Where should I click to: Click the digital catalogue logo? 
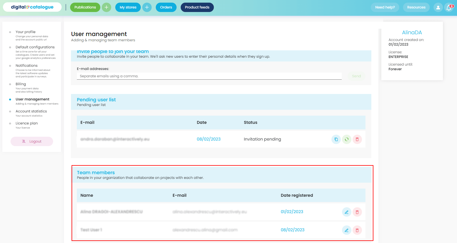pyautogui.click(x=32, y=7)
